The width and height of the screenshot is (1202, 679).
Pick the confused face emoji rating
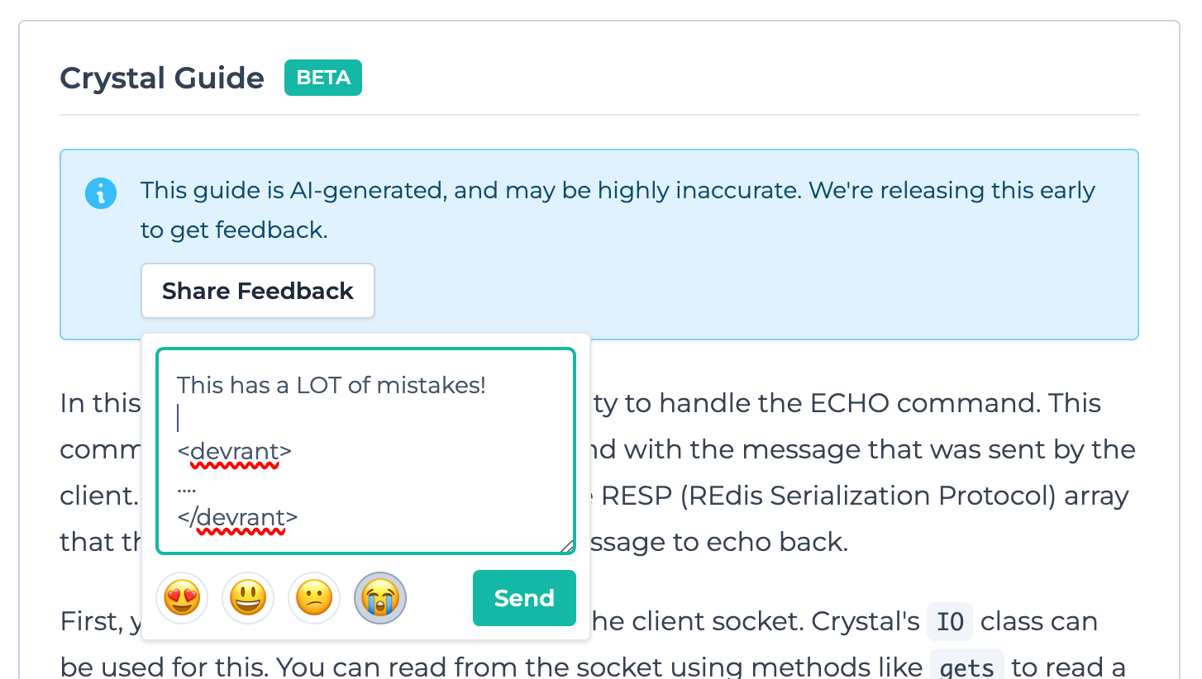coord(314,598)
